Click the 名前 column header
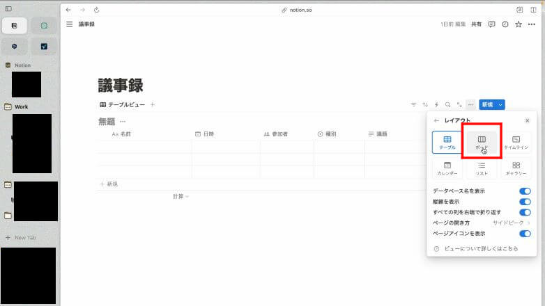 point(121,134)
